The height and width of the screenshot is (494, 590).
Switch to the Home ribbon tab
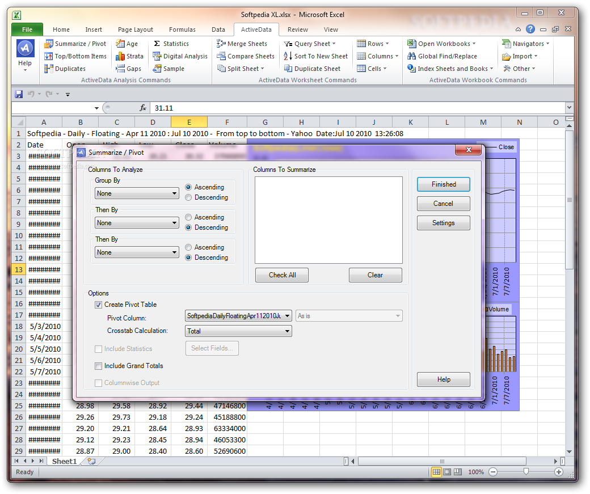[61, 29]
